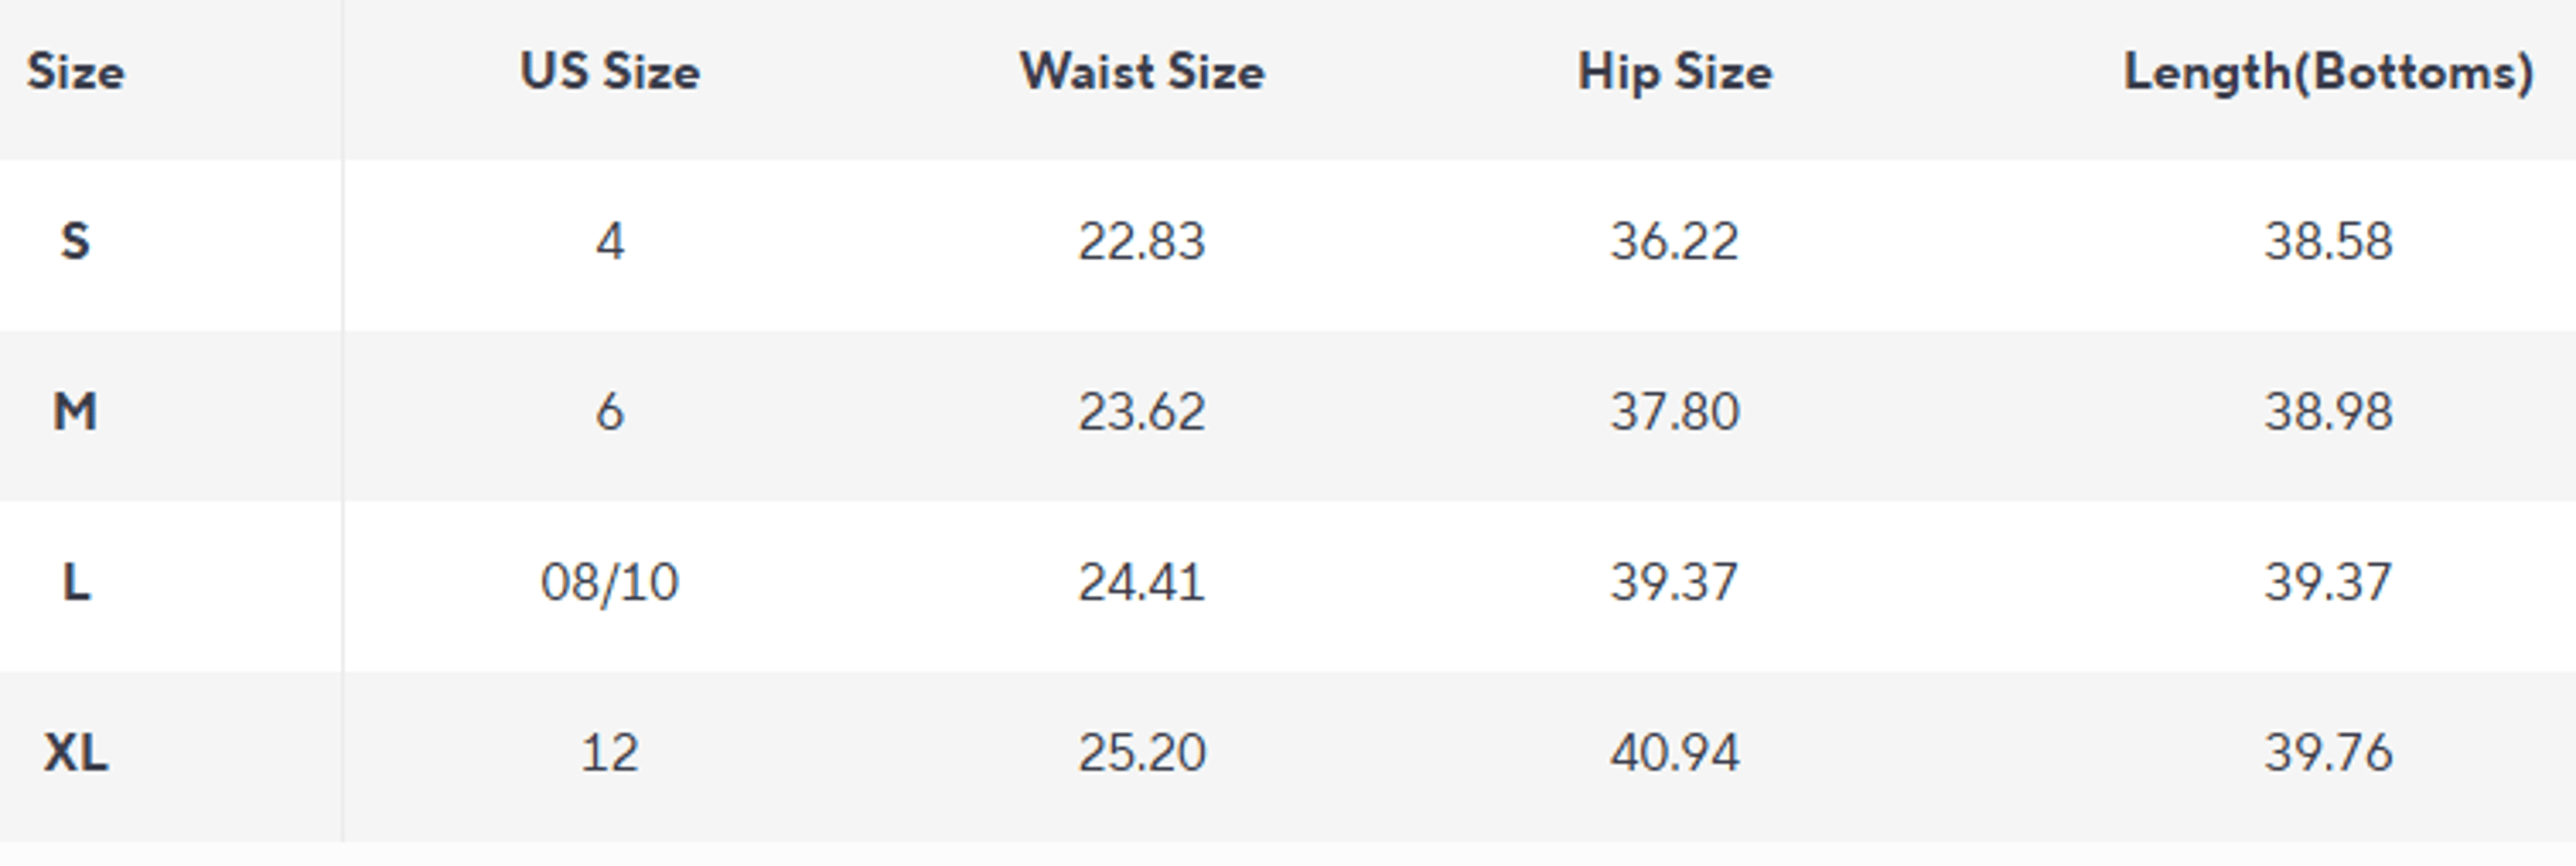Choose the XL size row label
Viewport: 2576px width, 866px height.
click(76, 752)
